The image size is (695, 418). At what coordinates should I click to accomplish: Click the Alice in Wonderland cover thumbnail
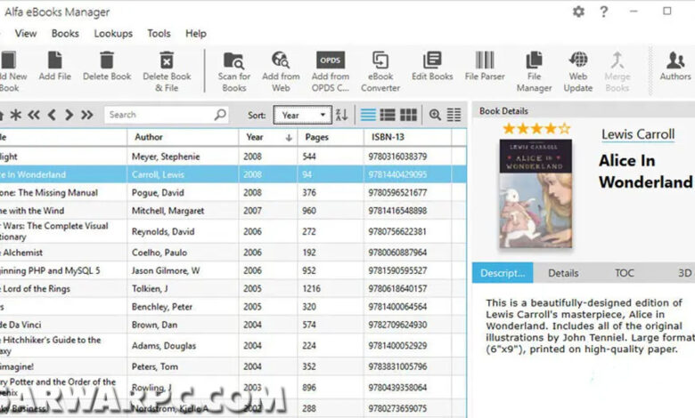click(x=536, y=194)
